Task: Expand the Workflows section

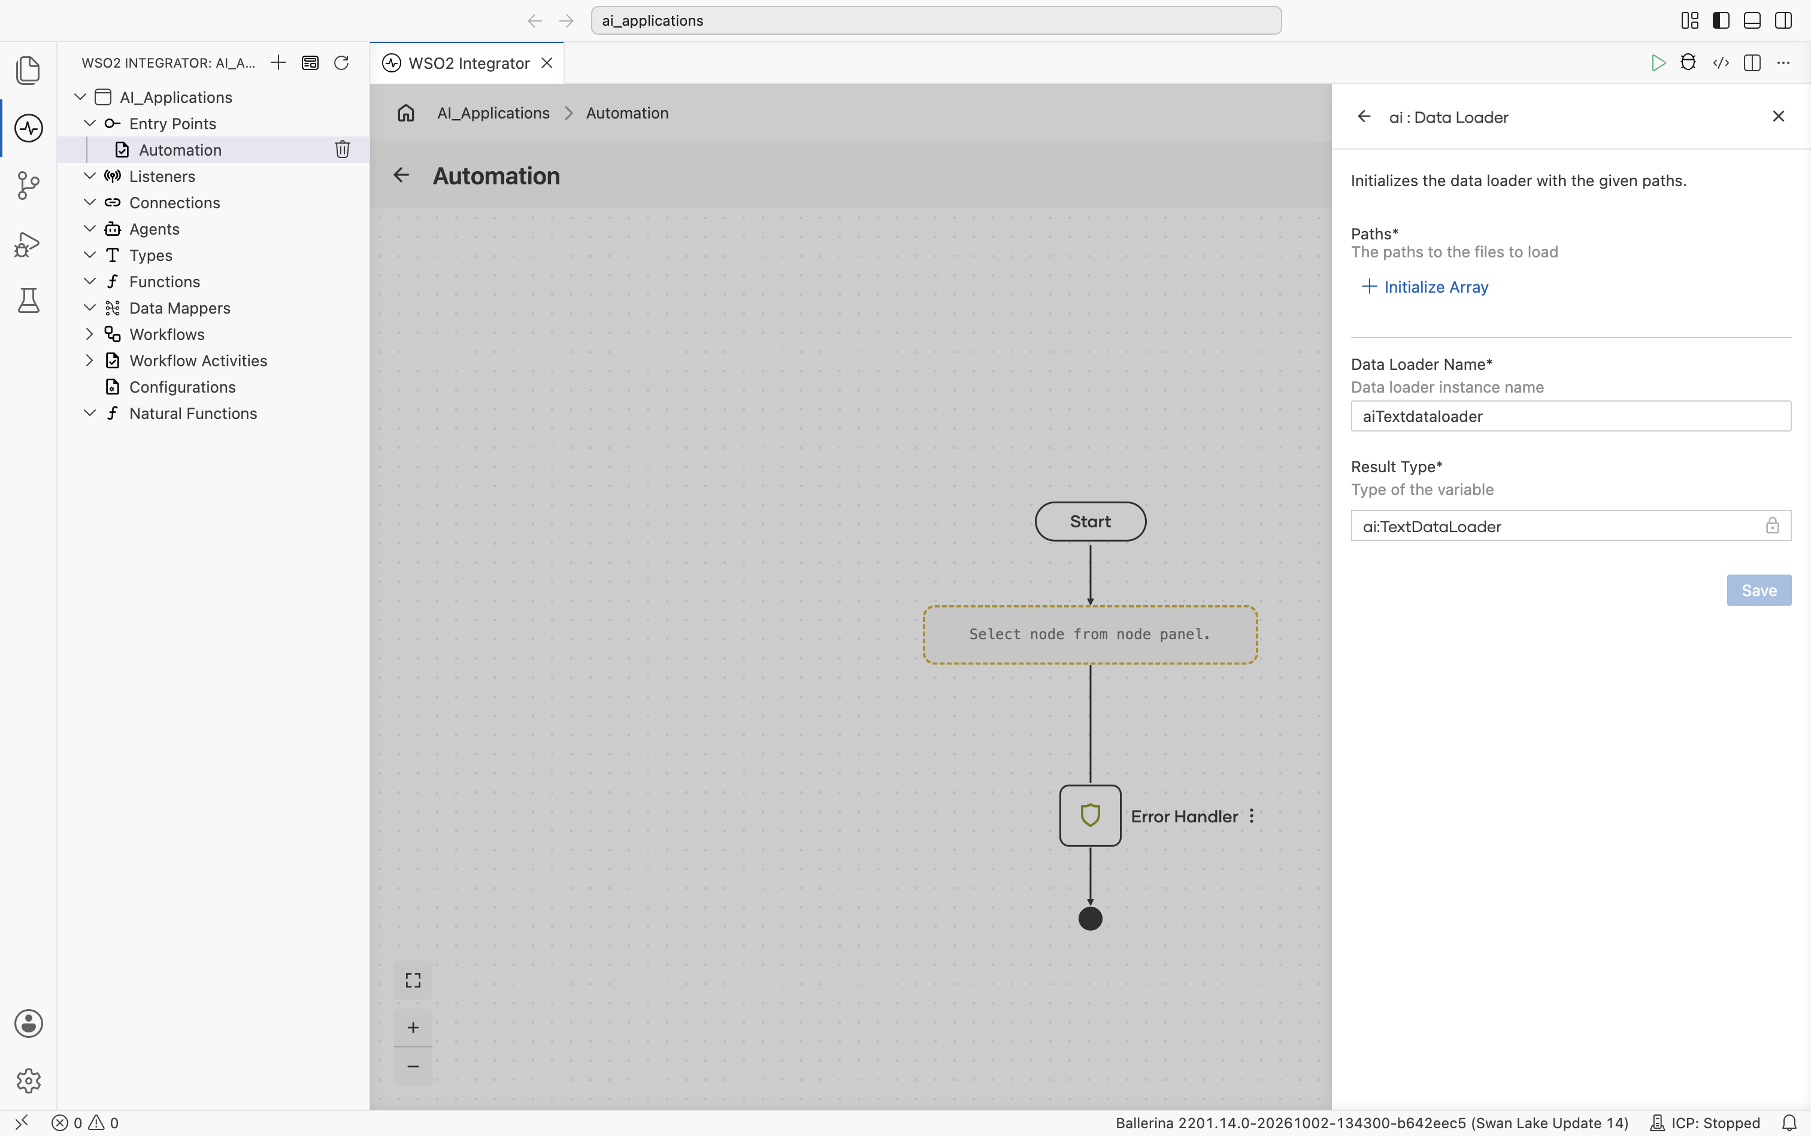Action: pos(89,333)
